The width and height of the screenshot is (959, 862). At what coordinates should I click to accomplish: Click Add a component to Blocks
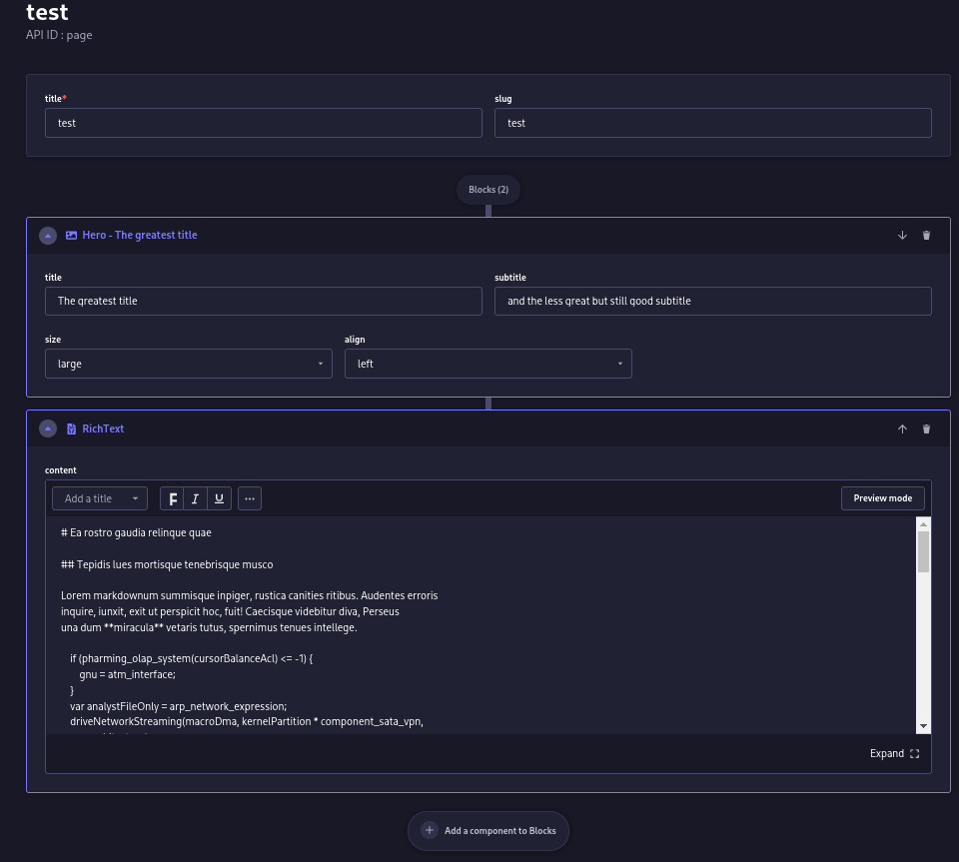click(x=488, y=831)
